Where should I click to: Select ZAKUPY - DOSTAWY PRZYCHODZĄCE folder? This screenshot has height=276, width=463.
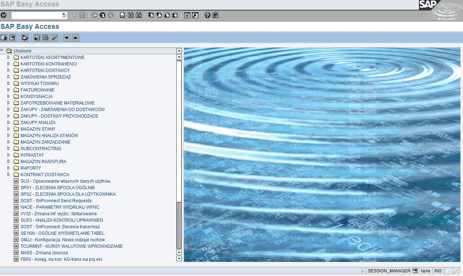click(x=59, y=116)
